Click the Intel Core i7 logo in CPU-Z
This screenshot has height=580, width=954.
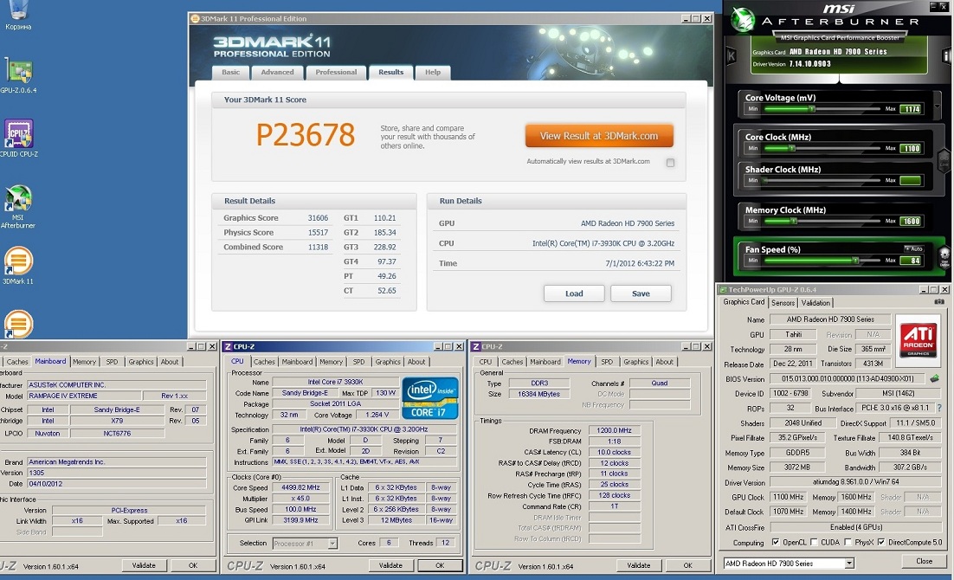tap(430, 398)
